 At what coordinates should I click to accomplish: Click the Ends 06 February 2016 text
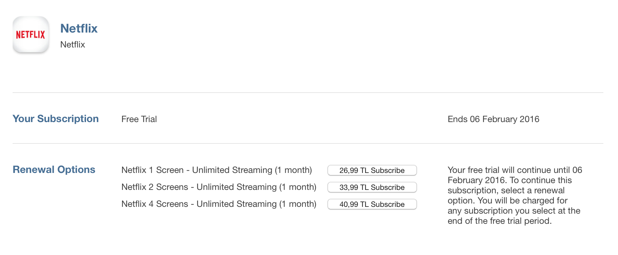[493, 119]
